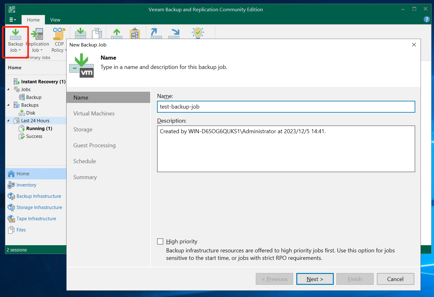Click the CDP Policy scroll icon
The image size is (434, 297).
click(59, 34)
